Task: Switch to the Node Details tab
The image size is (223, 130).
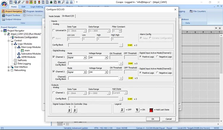Action: (x=54, y=16)
